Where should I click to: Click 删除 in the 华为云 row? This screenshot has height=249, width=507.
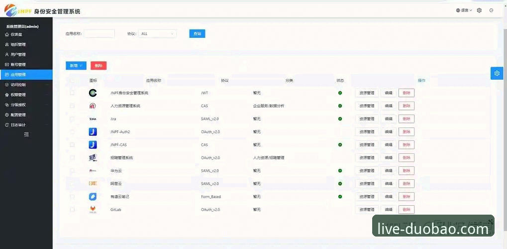(x=406, y=171)
